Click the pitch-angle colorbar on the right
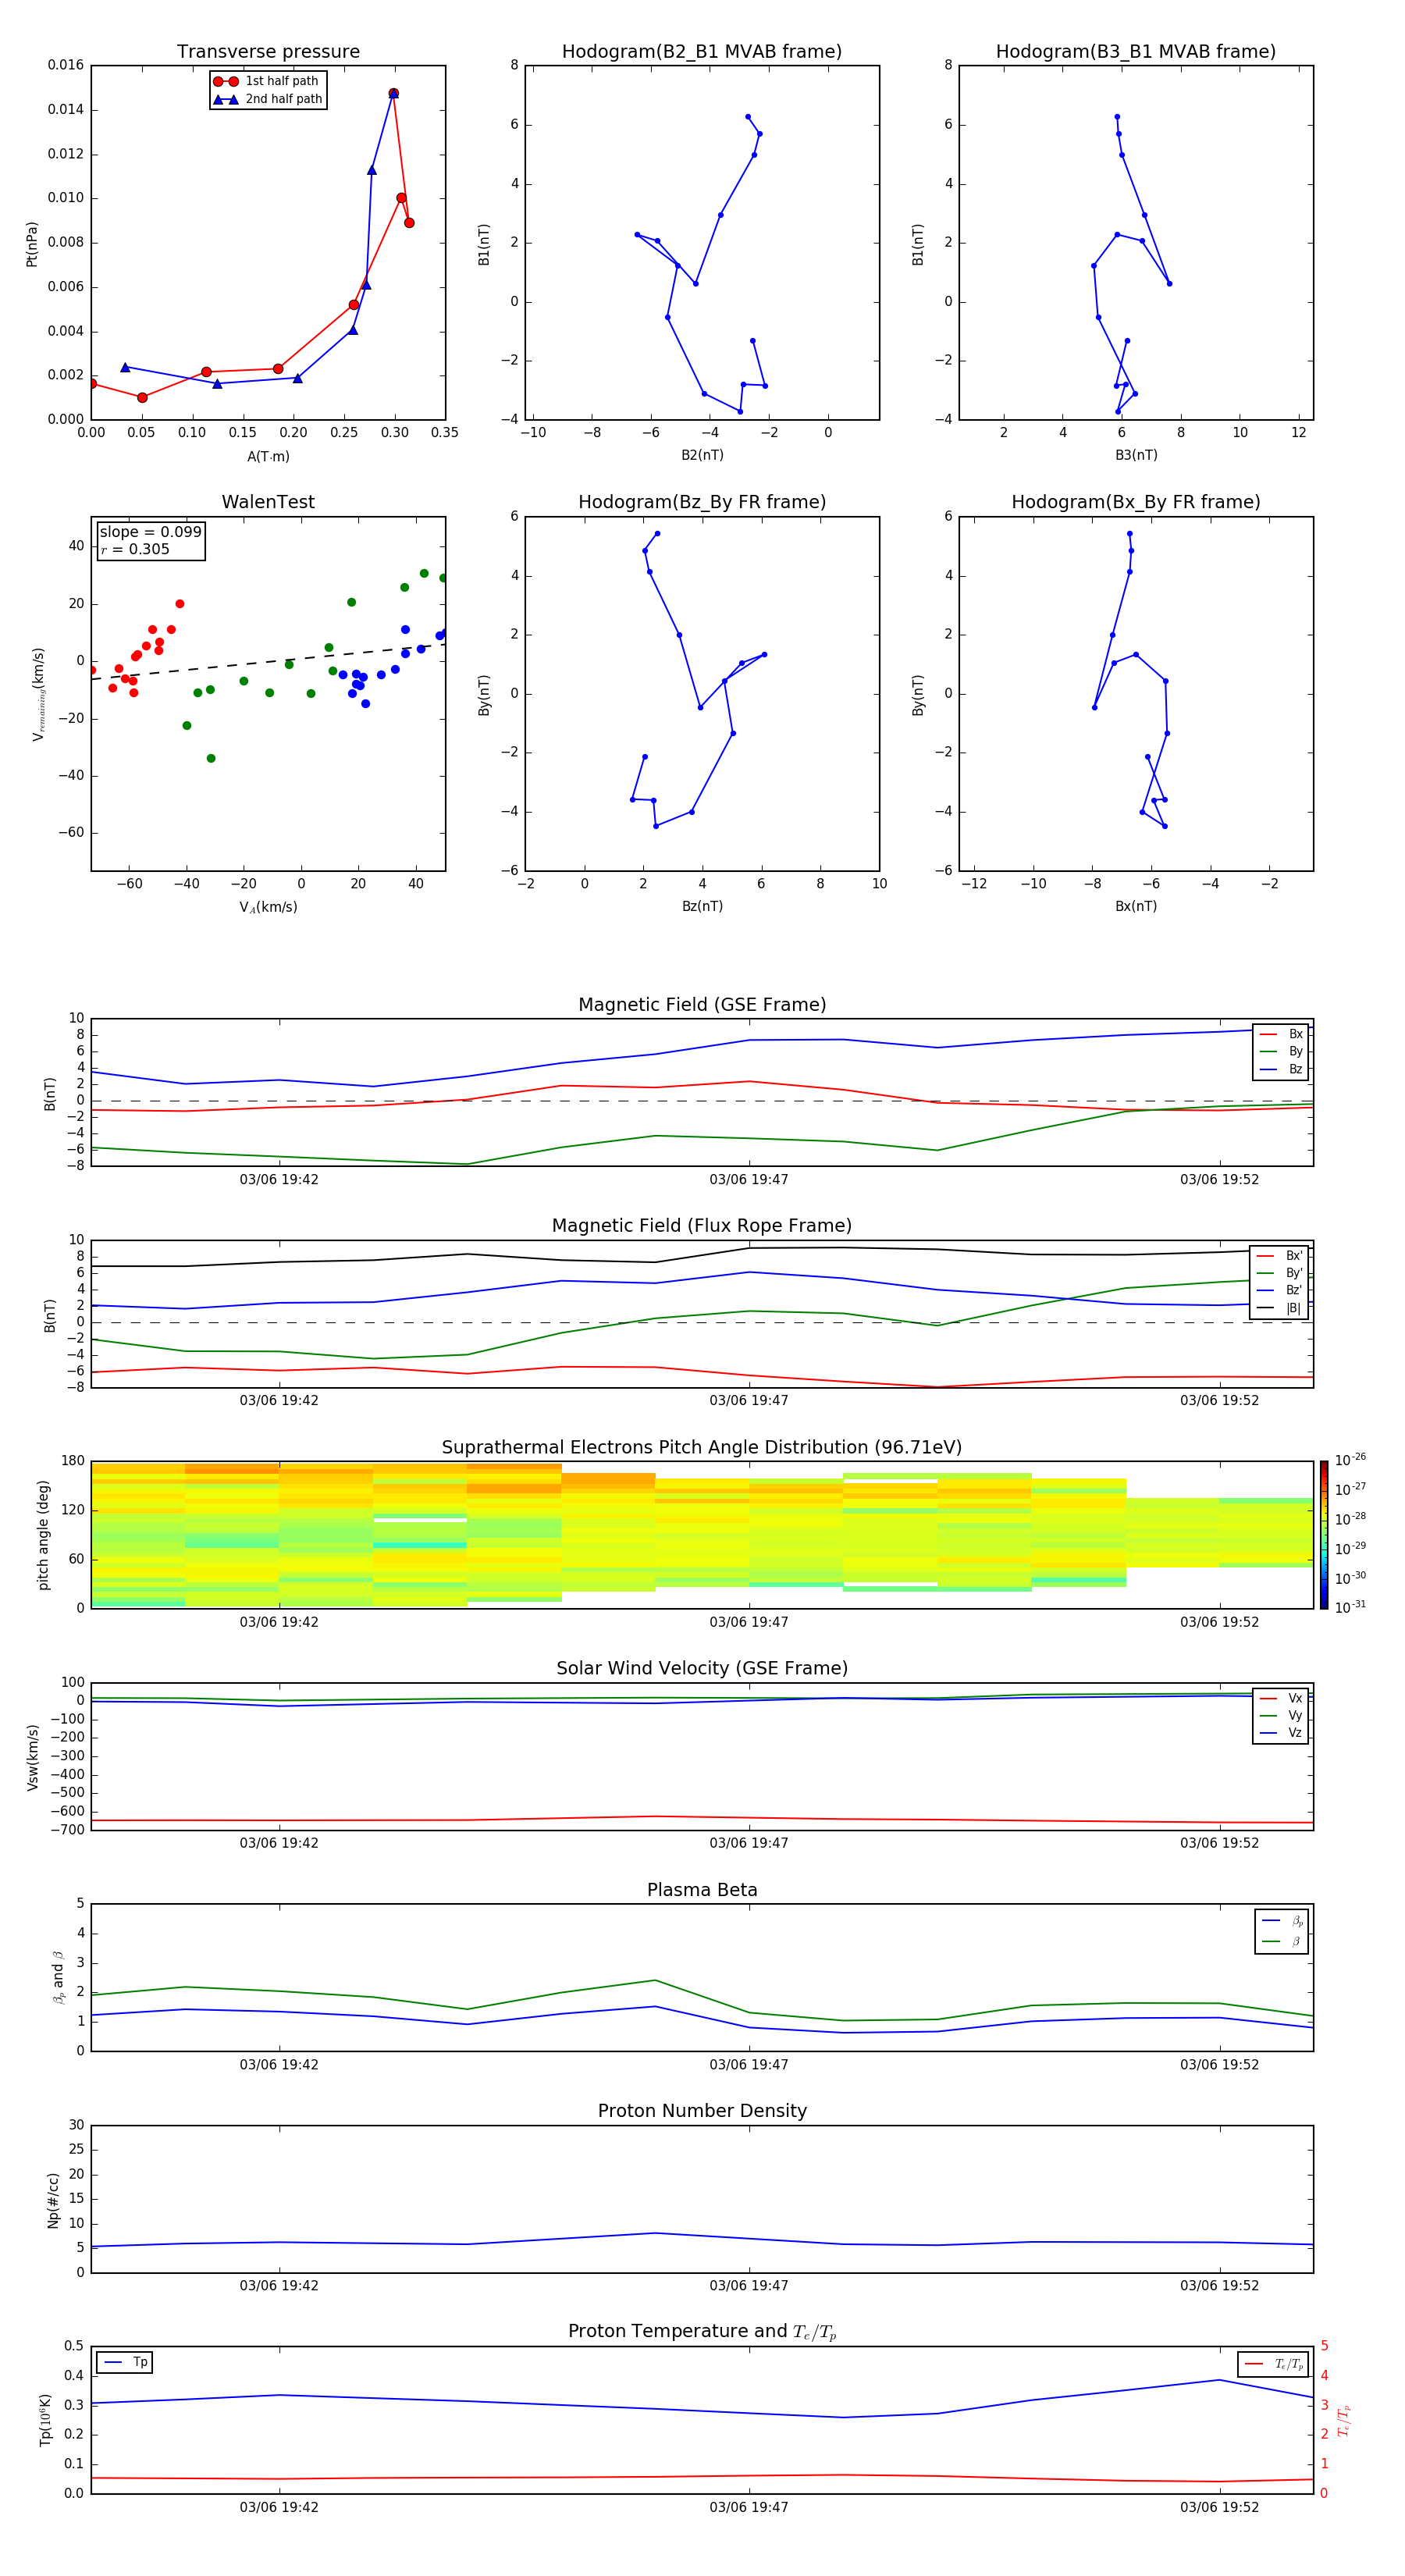 pyautogui.click(x=1323, y=1535)
